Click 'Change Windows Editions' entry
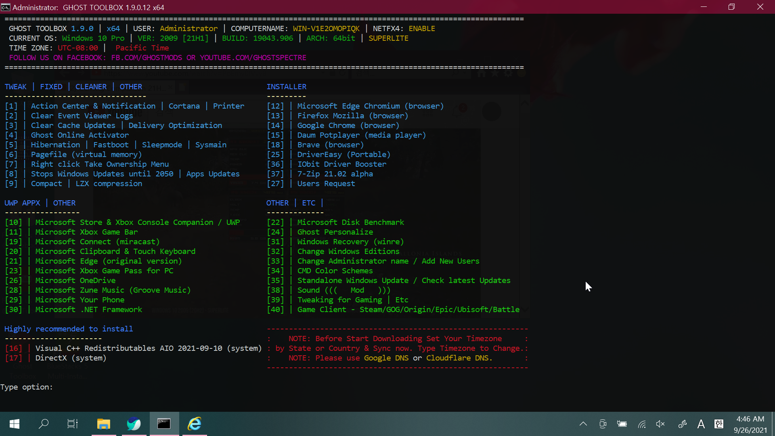 click(348, 252)
